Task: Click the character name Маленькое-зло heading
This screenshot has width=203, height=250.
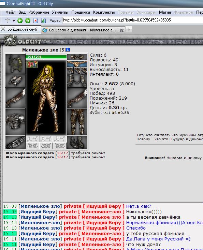Action: (40, 50)
